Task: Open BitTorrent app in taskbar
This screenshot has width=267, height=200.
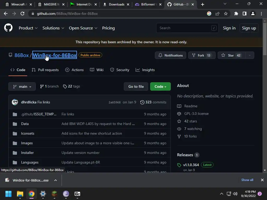Action: pyautogui.click(x=66, y=194)
